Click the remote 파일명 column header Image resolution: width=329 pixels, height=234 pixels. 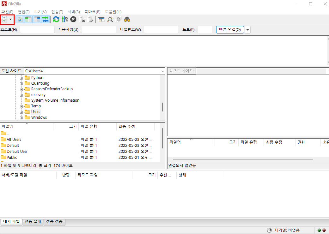point(191,142)
